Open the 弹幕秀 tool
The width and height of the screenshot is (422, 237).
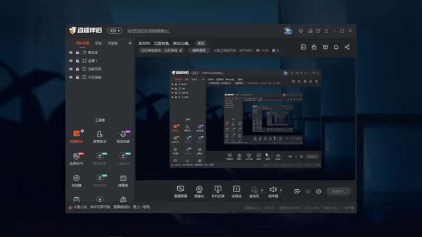click(123, 181)
